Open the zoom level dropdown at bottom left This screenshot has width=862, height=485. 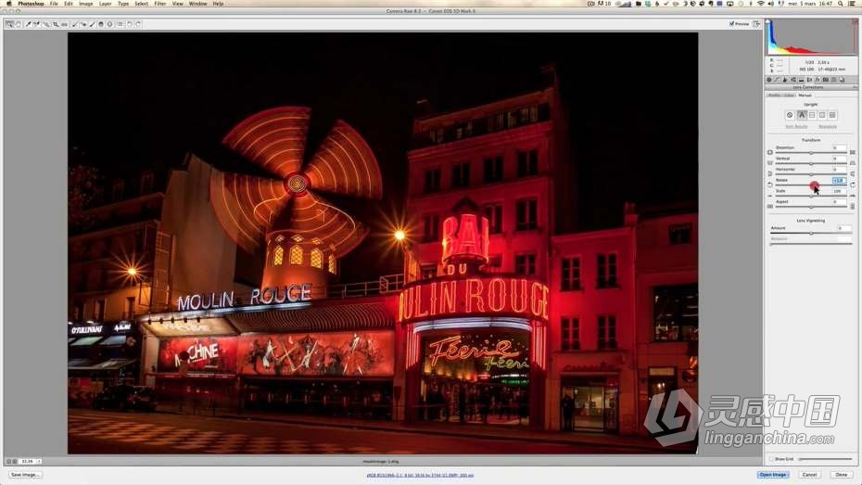click(39, 461)
